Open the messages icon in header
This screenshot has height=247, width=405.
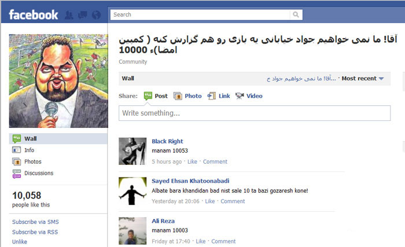(x=82, y=15)
